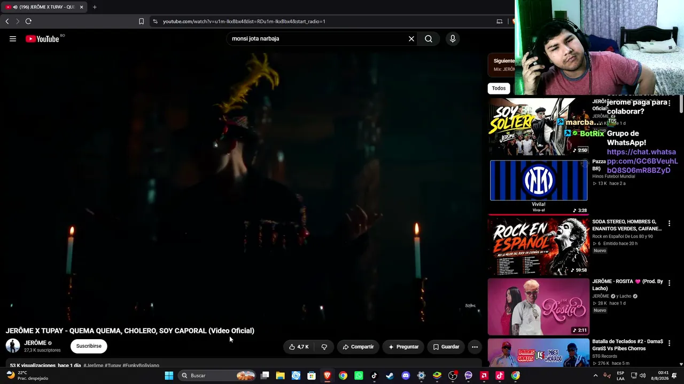Open the Soda Stereo, Hombres G video title
The height and width of the screenshot is (384, 684).
click(x=627, y=225)
